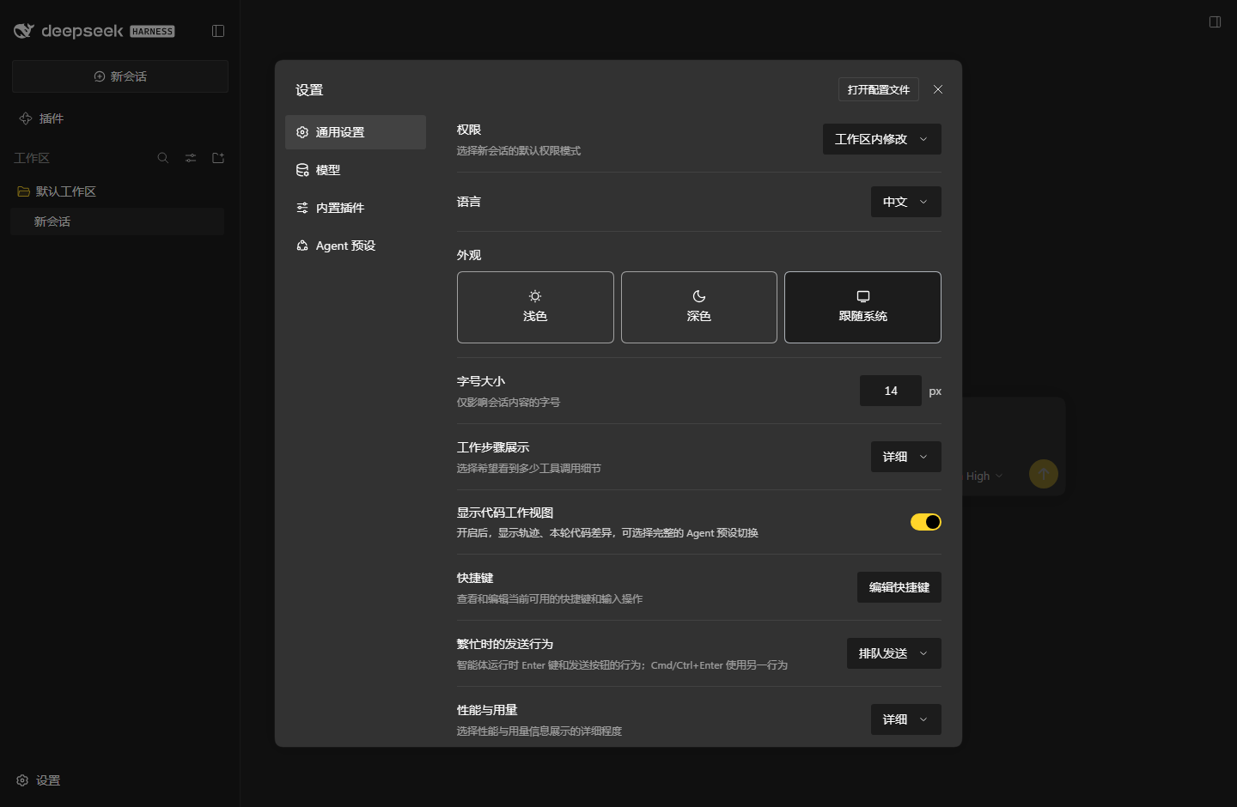Click the deepseek whale logo
Screen dimensions: 1237x807
tap(24, 31)
